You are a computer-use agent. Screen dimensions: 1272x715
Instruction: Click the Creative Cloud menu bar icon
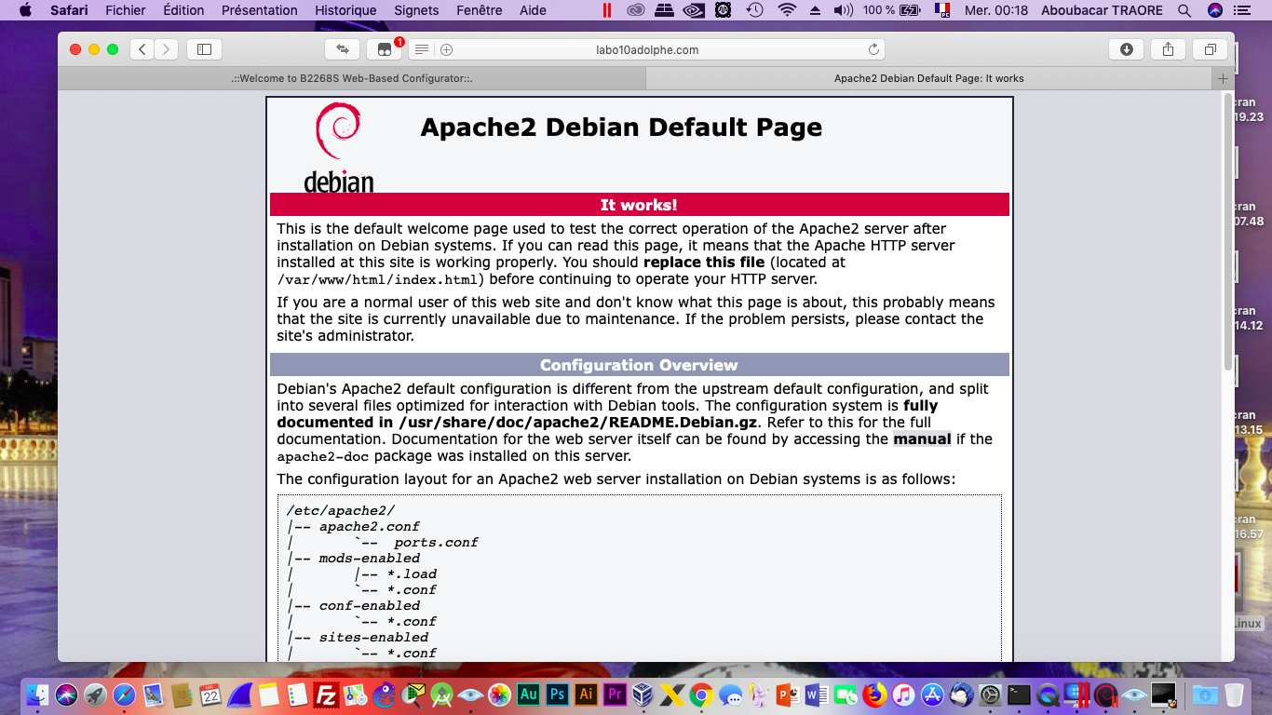coord(636,10)
